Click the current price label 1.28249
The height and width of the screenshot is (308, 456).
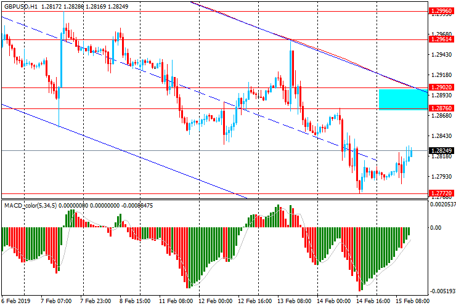[x=442, y=150]
